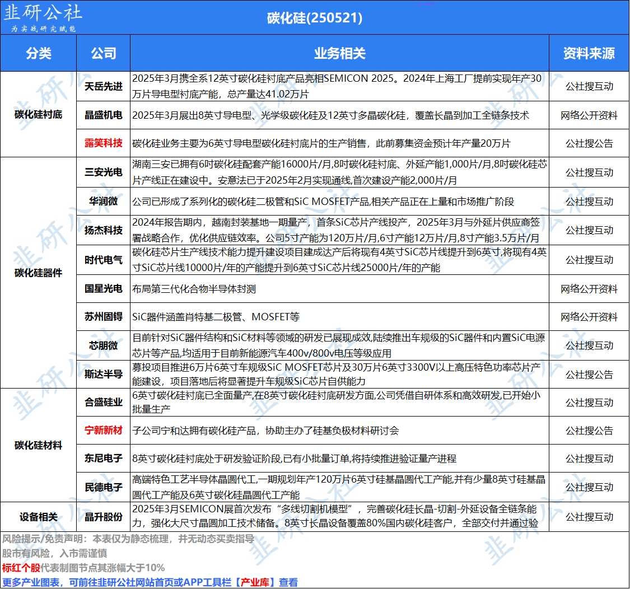Viewport: 630px width, 589px height.
Task: Select company 芯朋微
Action: click(x=103, y=345)
